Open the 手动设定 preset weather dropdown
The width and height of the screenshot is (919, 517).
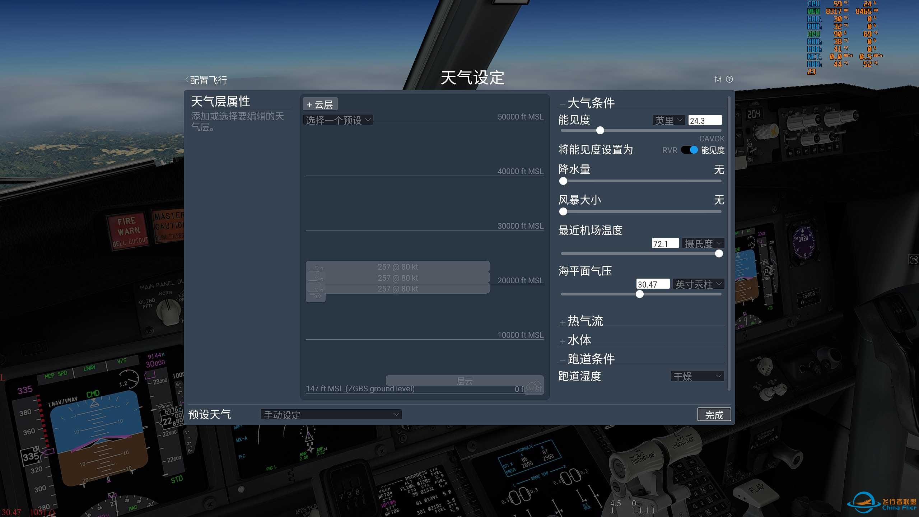tap(331, 415)
